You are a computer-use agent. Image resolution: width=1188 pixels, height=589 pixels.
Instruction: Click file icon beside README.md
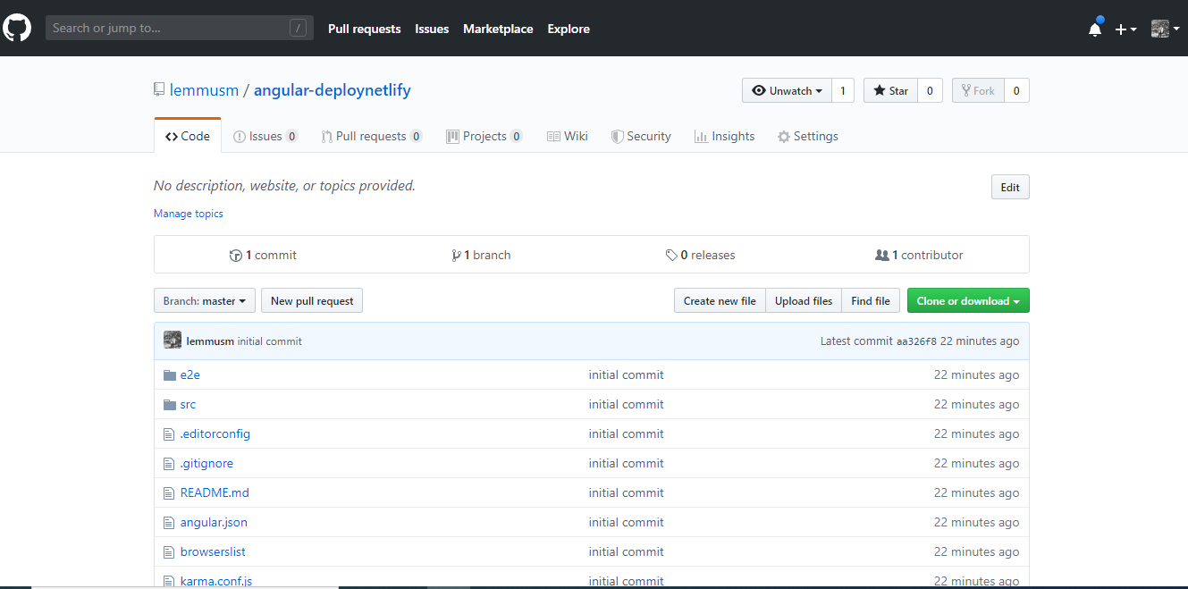click(x=169, y=492)
